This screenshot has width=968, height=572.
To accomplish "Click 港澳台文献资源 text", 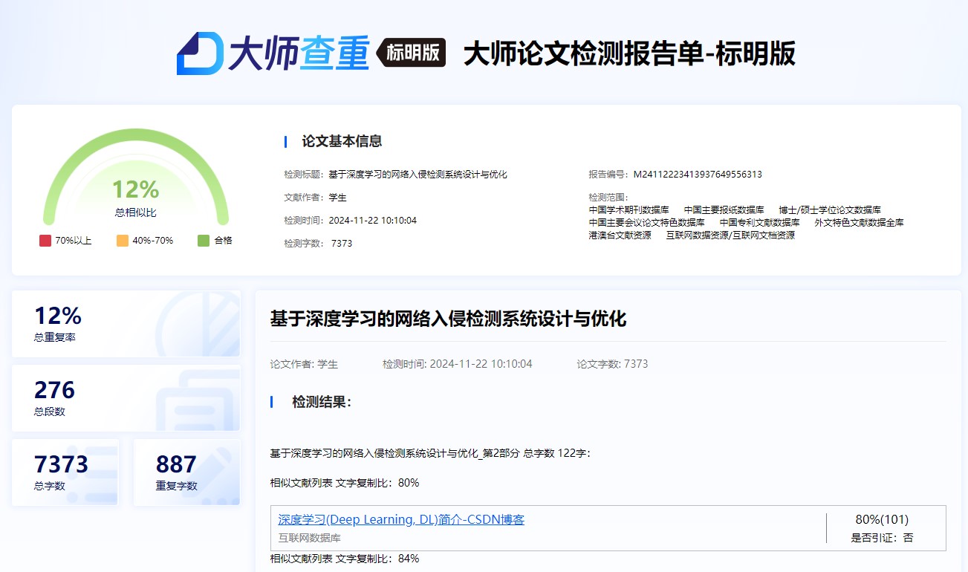I will 620,235.
